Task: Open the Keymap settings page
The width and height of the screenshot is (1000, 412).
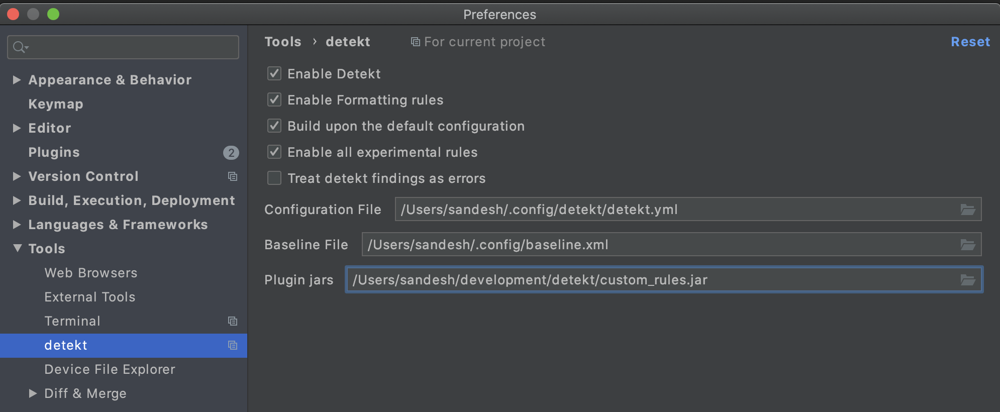Action: click(56, 104)
